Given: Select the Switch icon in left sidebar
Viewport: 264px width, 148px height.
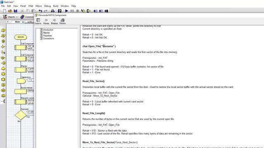Looking at the screenshot, I should 3,52.
